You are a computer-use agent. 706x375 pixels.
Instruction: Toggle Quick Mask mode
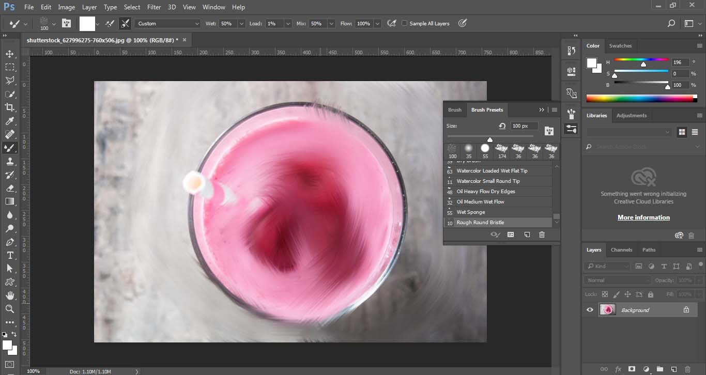point(9,364)
